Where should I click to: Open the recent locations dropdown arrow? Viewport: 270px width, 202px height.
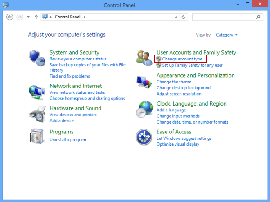tap(28, 17)
